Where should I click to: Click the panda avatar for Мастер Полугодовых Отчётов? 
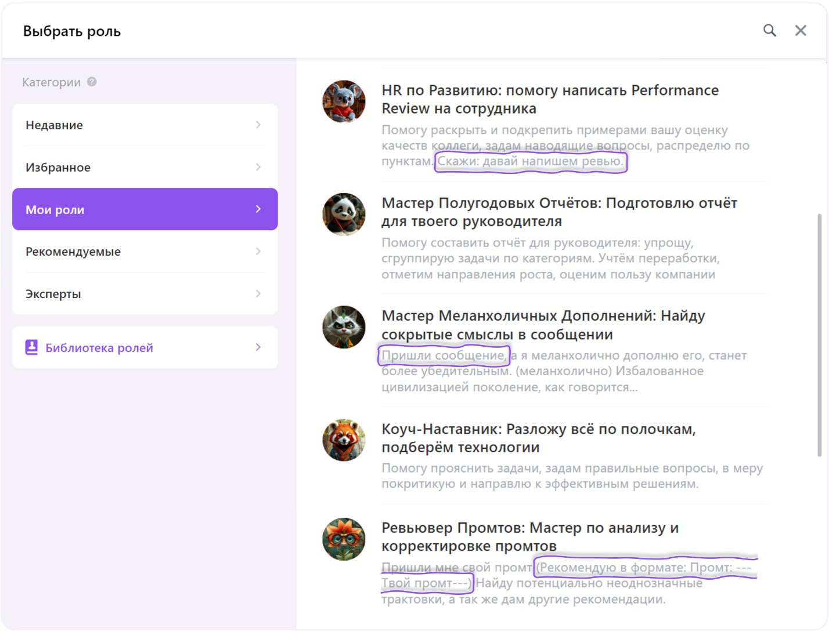pos(344,215)
